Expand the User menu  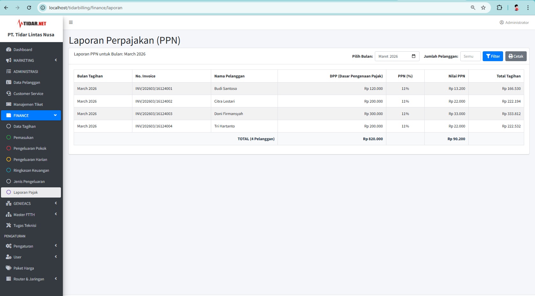(31, 257)
